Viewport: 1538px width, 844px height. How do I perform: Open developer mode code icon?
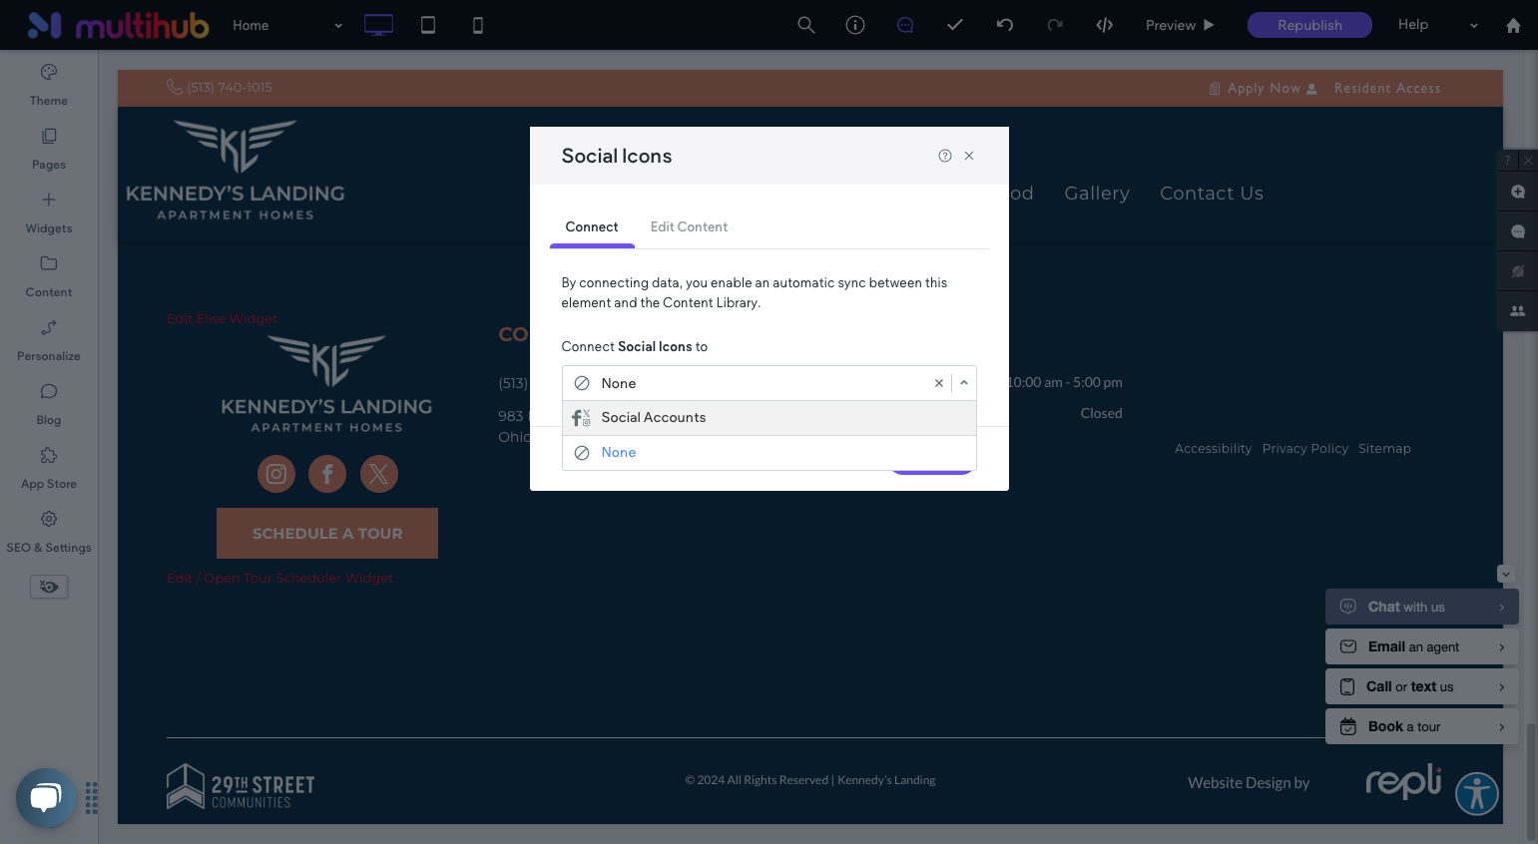click(x=1105, y=25)
